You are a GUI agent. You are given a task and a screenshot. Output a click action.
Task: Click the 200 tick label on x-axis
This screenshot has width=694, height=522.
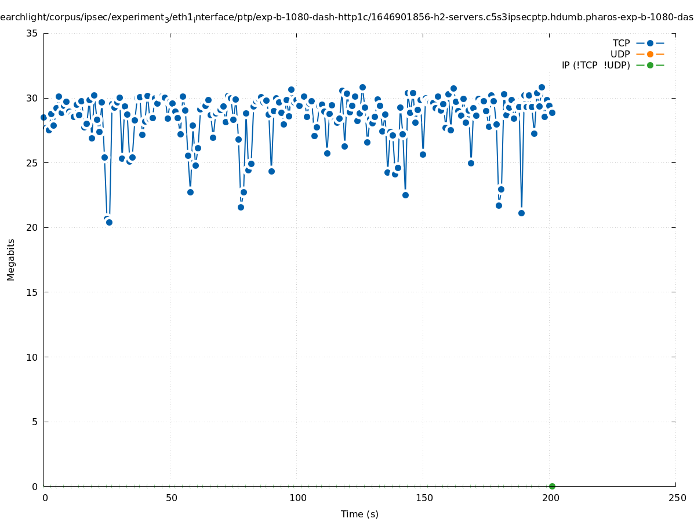550,498
